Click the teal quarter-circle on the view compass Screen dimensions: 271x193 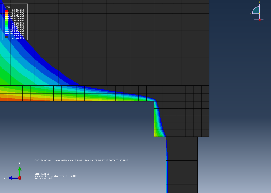(256, 11)
